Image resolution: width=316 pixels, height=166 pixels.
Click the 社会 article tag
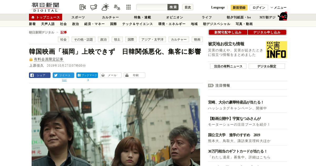[63, 40]
